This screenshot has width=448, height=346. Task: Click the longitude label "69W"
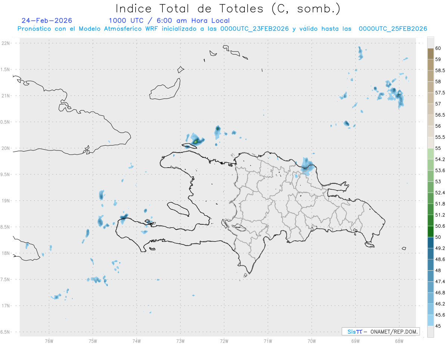click(x=355, y=341)
